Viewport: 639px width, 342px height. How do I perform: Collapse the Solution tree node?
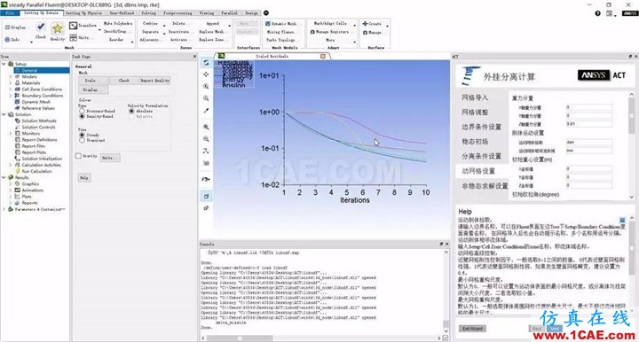(4, 114)
